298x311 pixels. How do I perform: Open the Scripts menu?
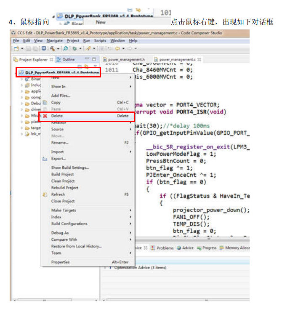[100, 41]
